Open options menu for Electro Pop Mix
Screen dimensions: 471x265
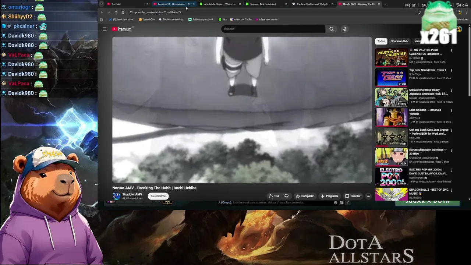(451, 170)
